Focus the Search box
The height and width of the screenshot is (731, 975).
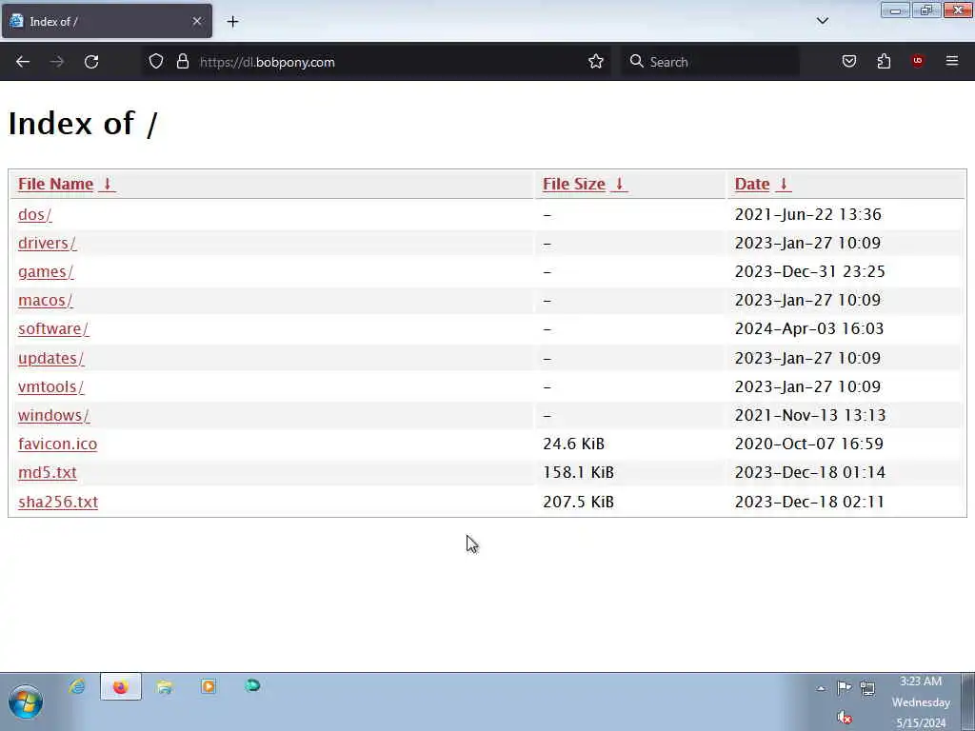[710, 62]
